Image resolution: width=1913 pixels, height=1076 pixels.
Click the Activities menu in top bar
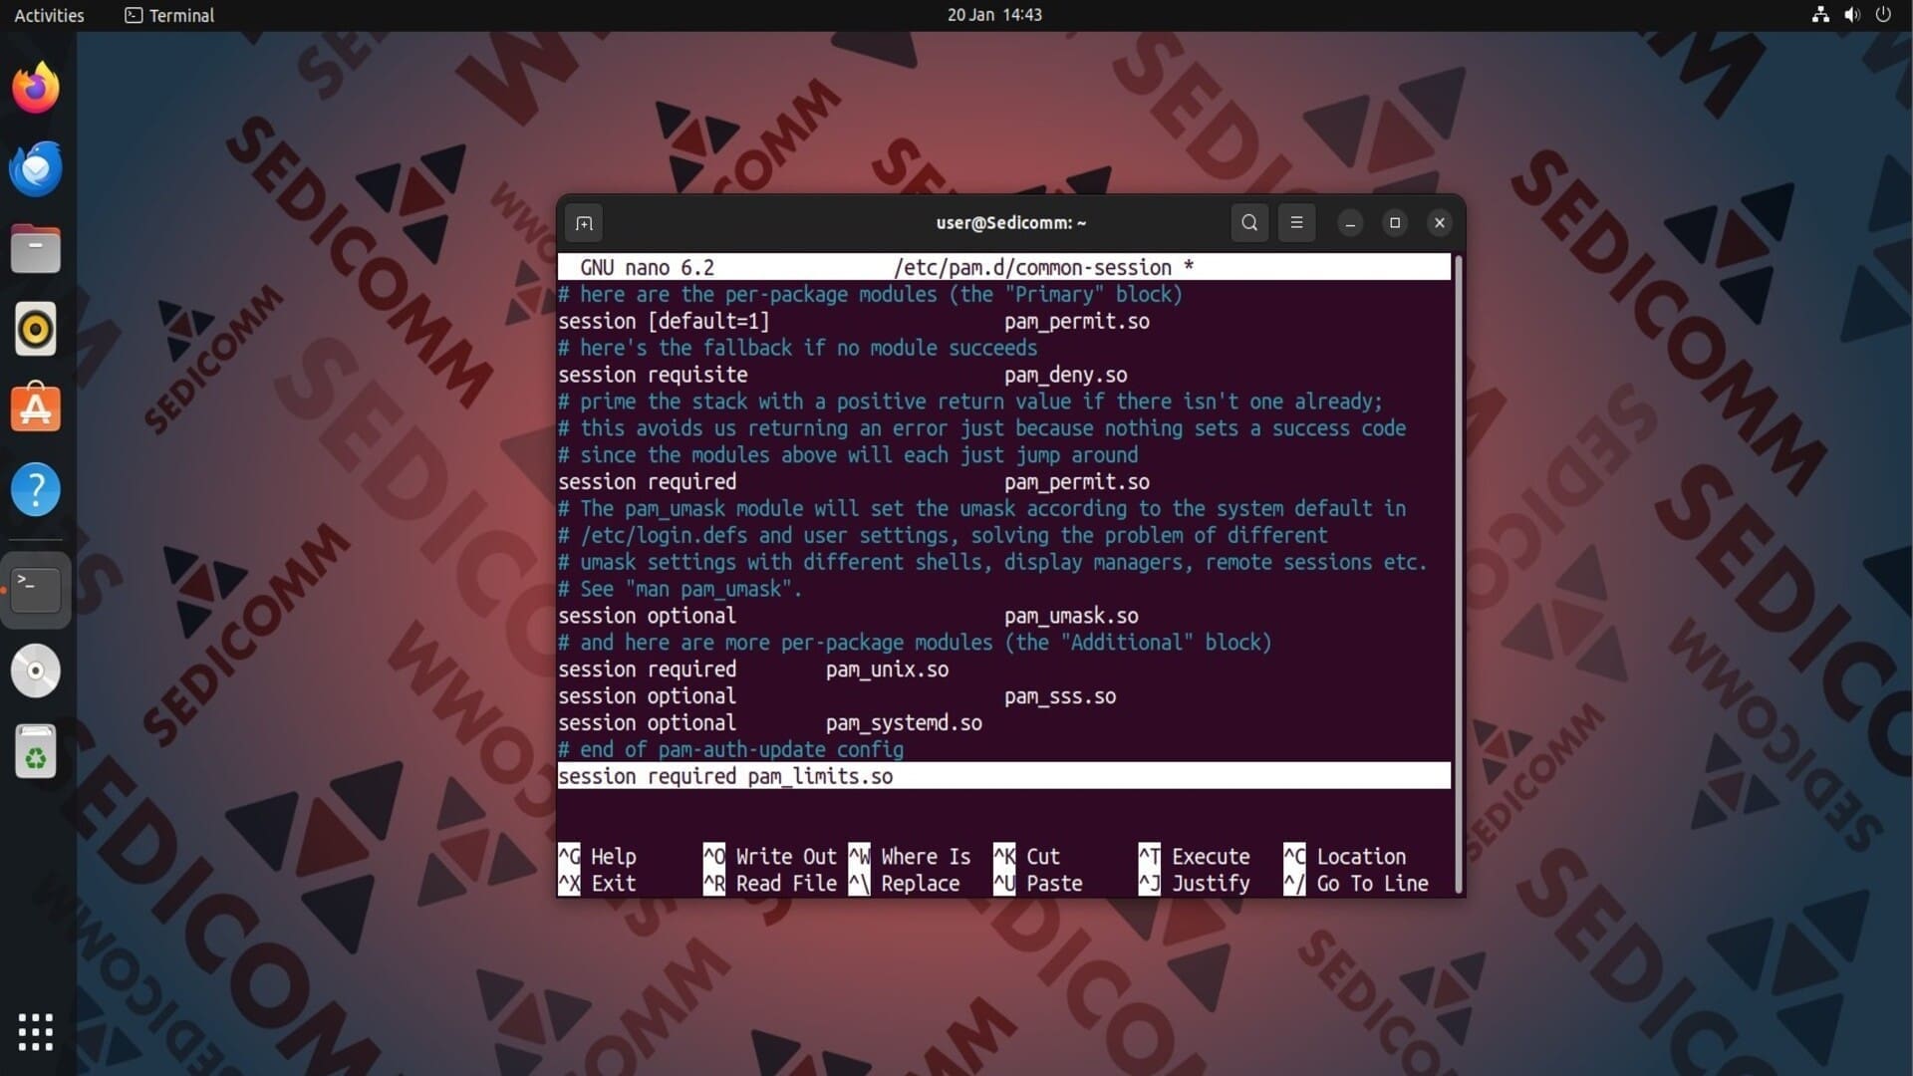(49, 15)
